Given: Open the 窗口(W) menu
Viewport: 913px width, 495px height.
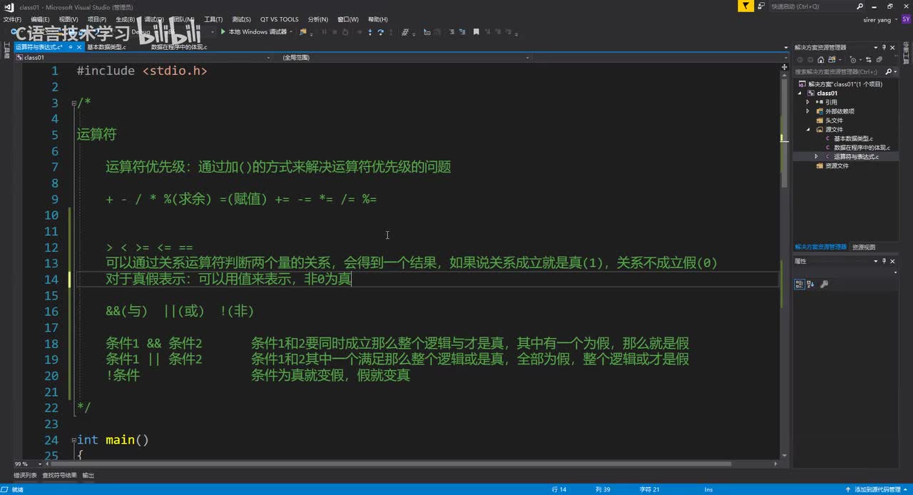Looking at the screenshot, I should [348, 19].
